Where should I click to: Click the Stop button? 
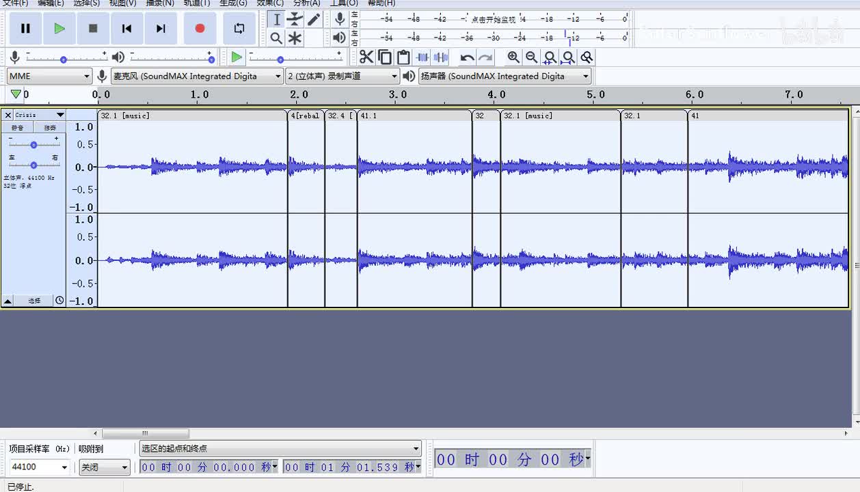pyautogui.click(x=93, y=29)
